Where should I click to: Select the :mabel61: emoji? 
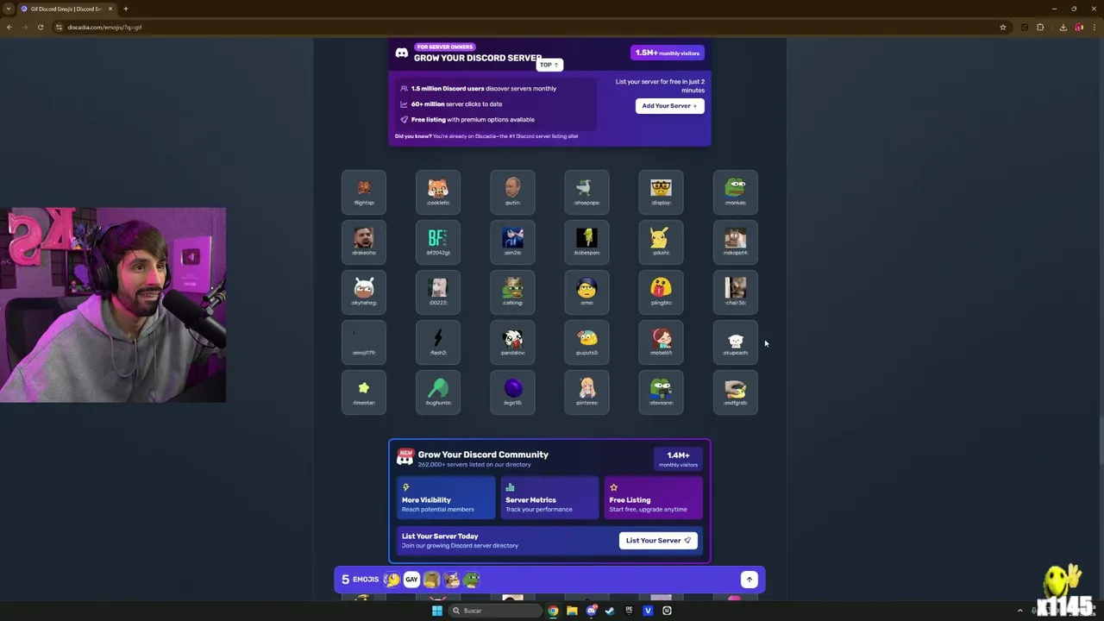coord(661,342)
